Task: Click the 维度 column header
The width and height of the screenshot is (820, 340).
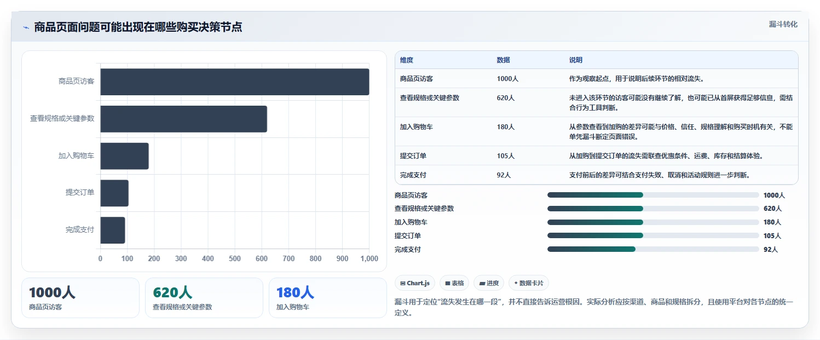Action: pyautogui.click(x=407, y=60)
